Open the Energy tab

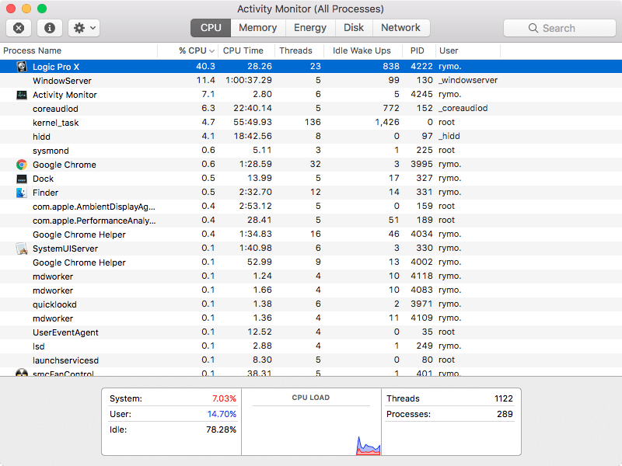[x=310, y=28]
